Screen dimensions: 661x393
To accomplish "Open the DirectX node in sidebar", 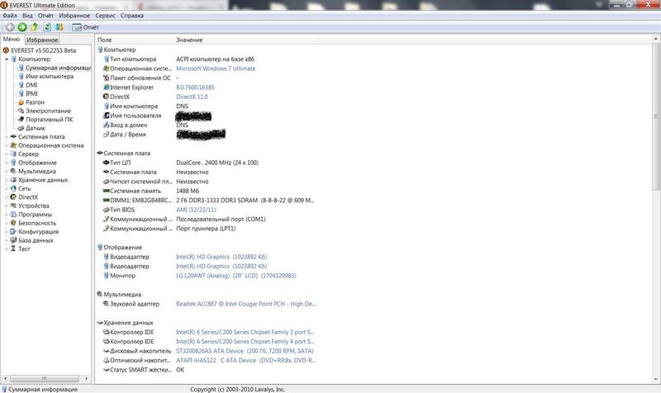I will 28,197.
